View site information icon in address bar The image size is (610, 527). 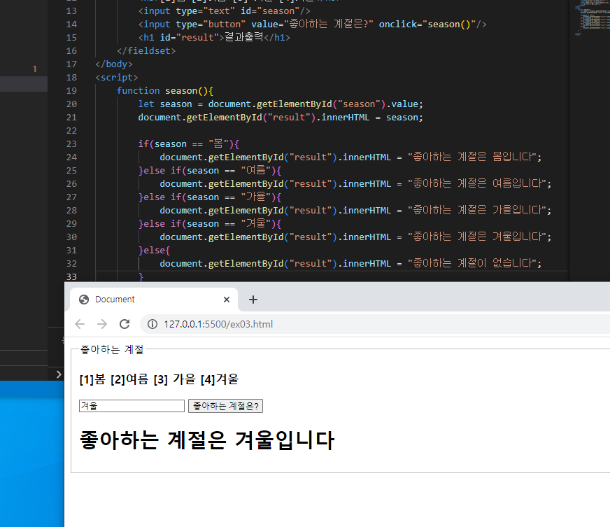click(x=152, y=324)
